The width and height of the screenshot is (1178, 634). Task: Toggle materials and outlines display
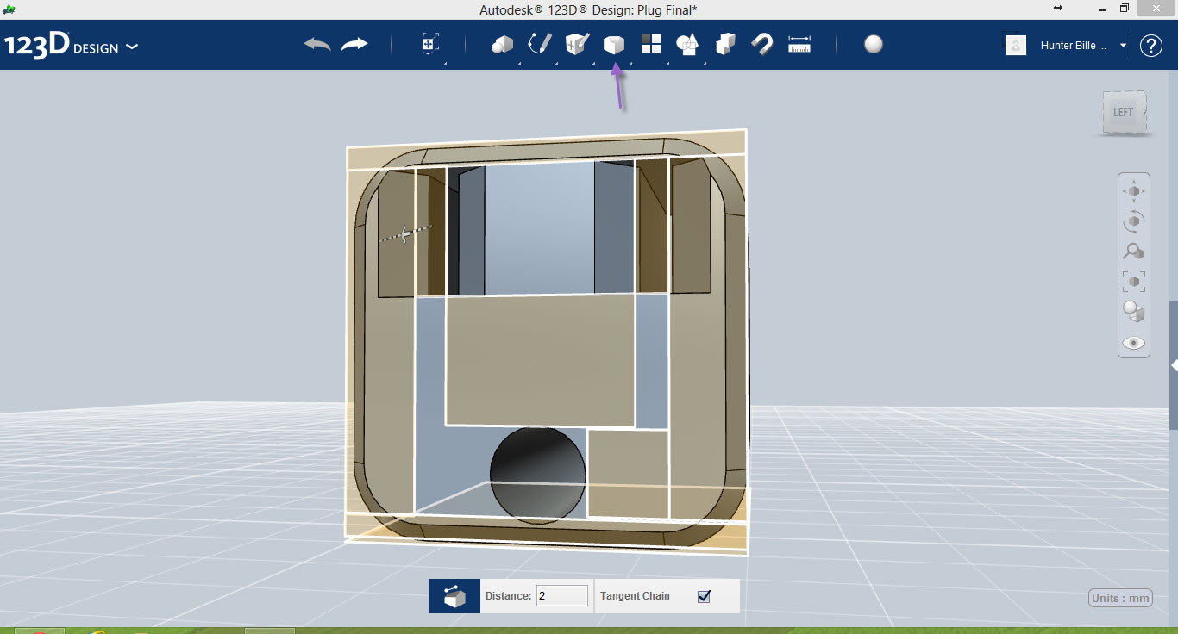(x=1134, y=312)
